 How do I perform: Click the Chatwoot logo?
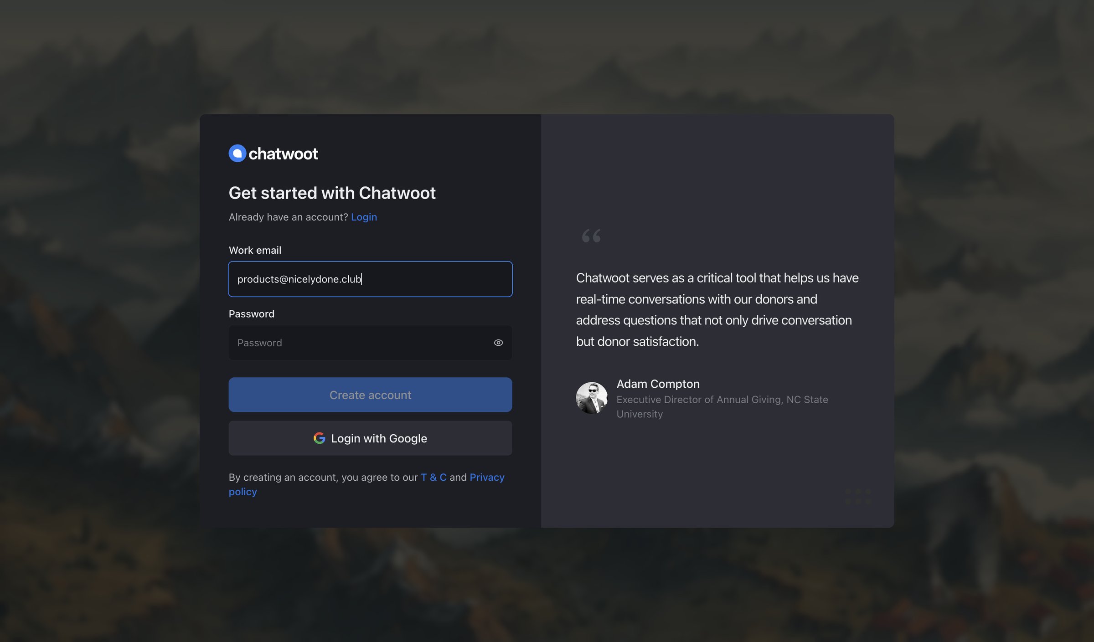pos(273,154)
